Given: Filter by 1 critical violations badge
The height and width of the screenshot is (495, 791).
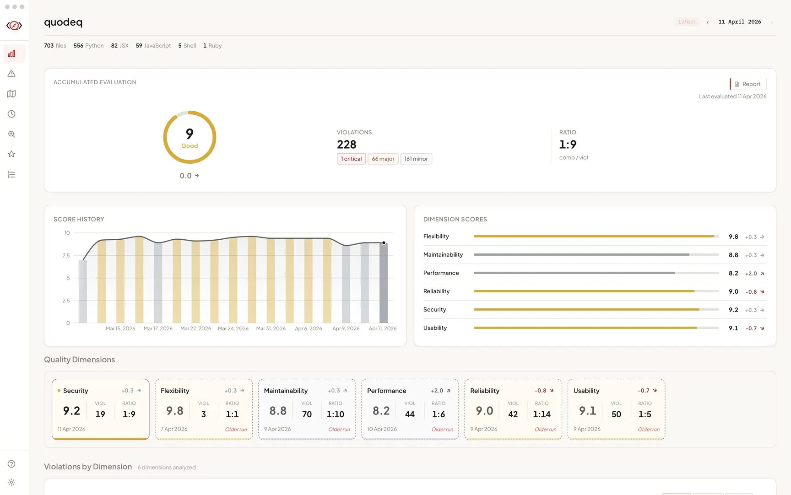Looking at the screenshot, I should (351, 159).
